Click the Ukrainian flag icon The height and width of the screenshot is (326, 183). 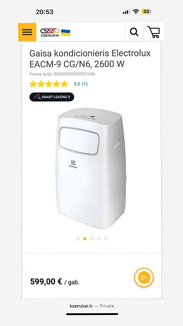coord(66,33)
